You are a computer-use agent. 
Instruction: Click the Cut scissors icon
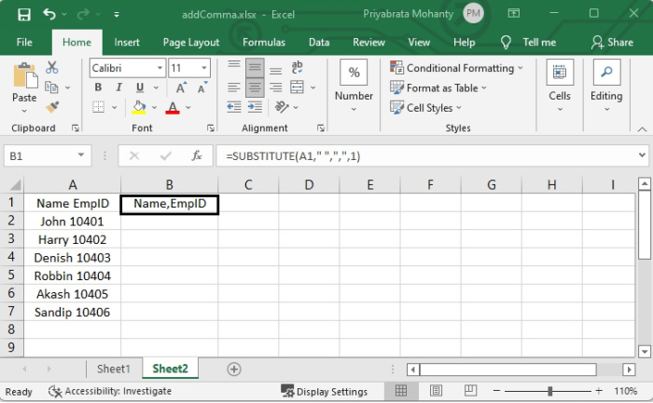pos(52,68)
